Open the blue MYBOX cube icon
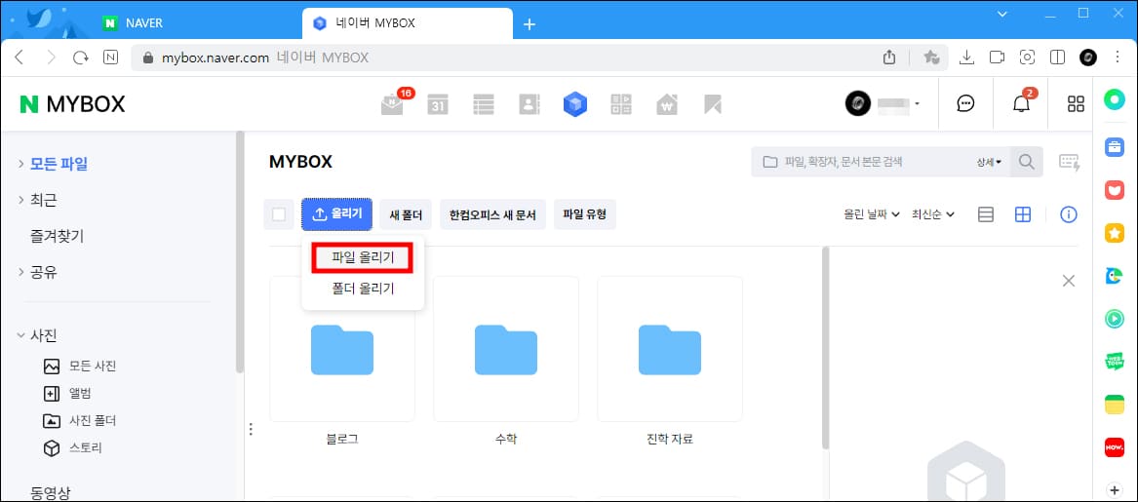The width and height of the screenshot is (1138, 502). coord(574,104)
